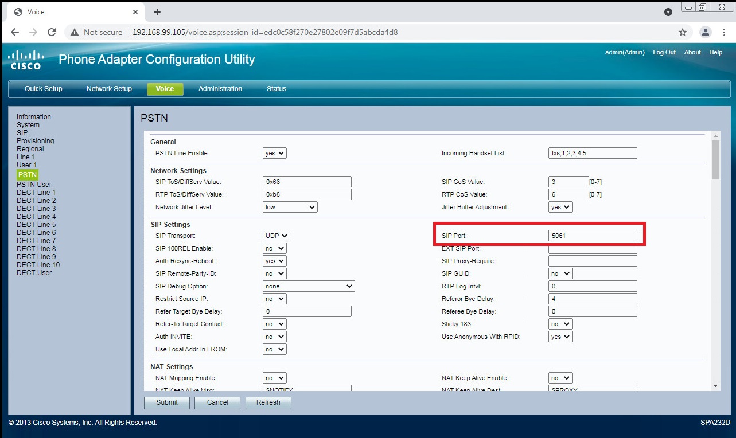Change the Network Jitter Level dropdown
This screenshot has width=736, height=438.
290,207
